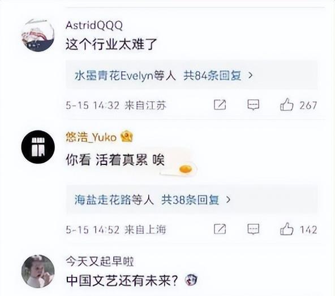This screenshot has height=296, width=335.
Task: Click the emoji after 中国文艺还有未来
Action: click(191, 280)
